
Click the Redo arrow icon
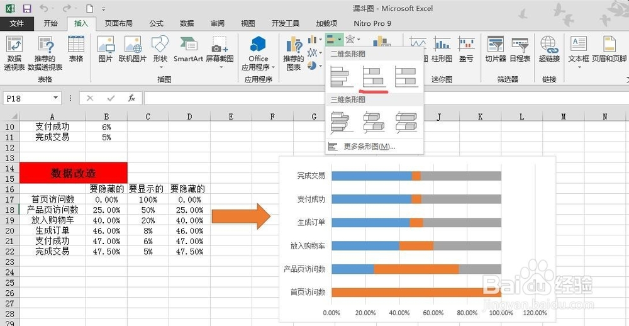(67, 8)
